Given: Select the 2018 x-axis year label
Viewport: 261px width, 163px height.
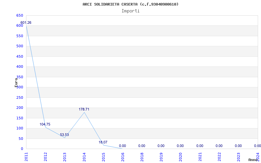Looking at the screenshot, I should pyautogui.click(x=142, y=157).
